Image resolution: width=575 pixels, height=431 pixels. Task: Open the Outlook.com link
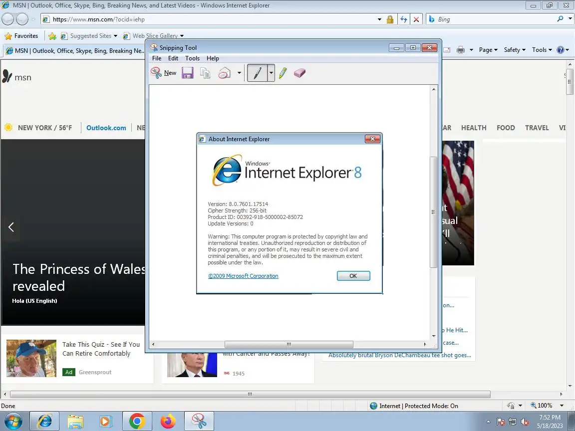106,128
